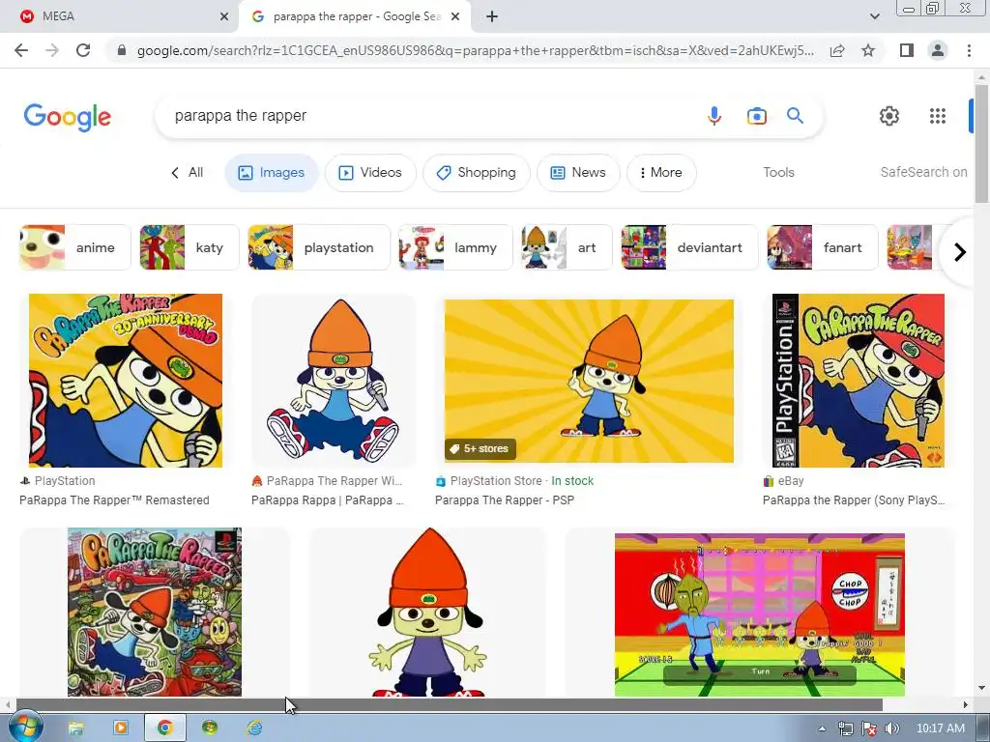Click the 5+ stores tag
The width and height of the screenshot is (990, 742).
tap(480, 448)
